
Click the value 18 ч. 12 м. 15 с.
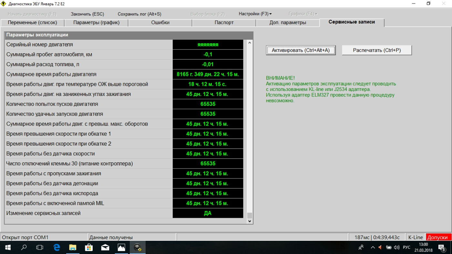(208, 84)
